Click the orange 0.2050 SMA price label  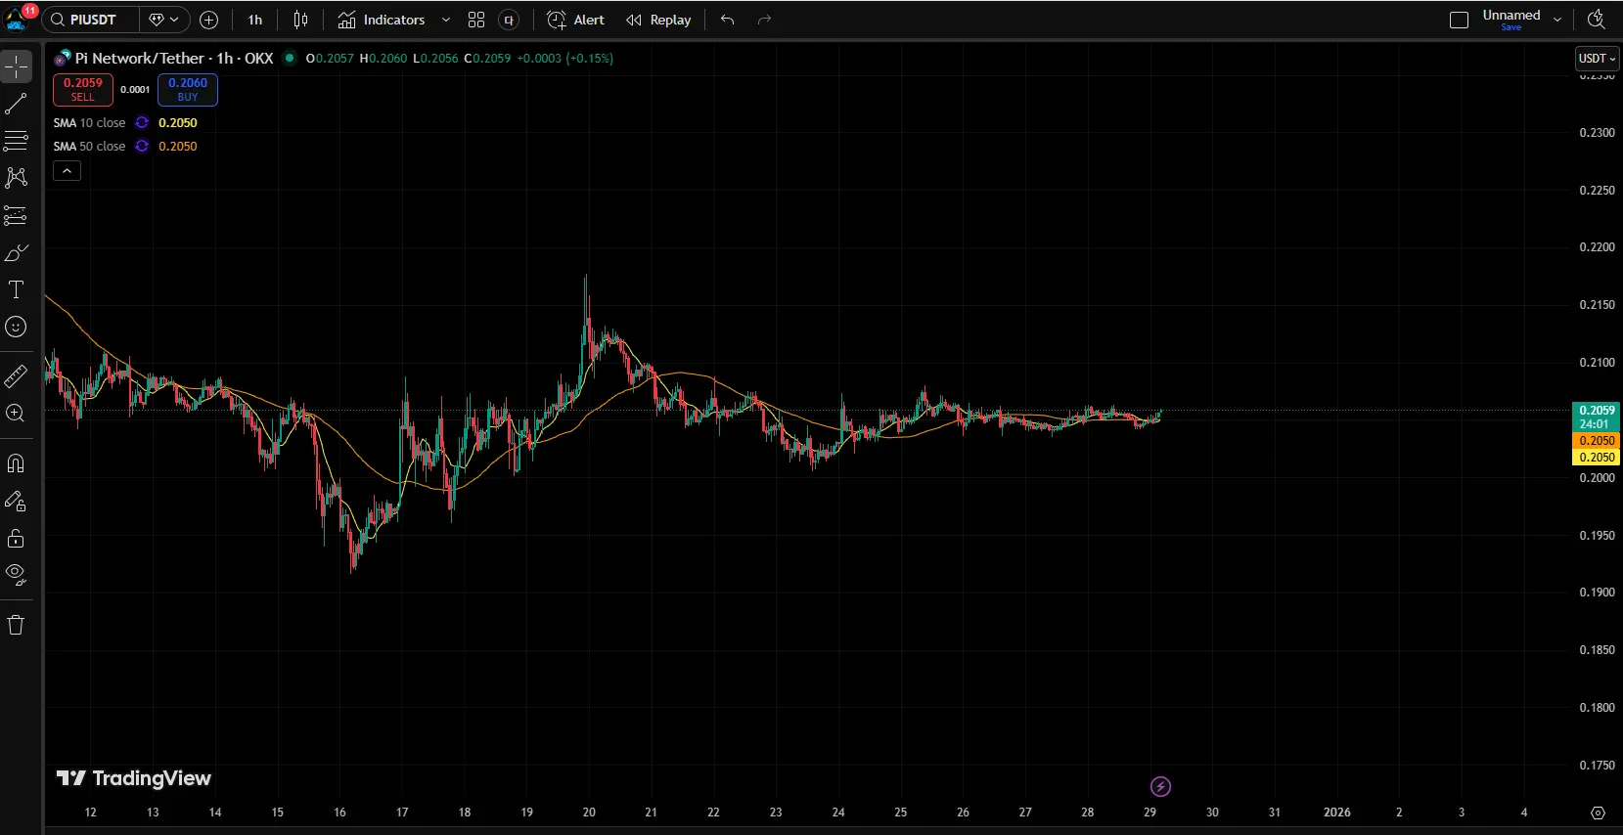pyautogui.click(x=1597, y=441)
